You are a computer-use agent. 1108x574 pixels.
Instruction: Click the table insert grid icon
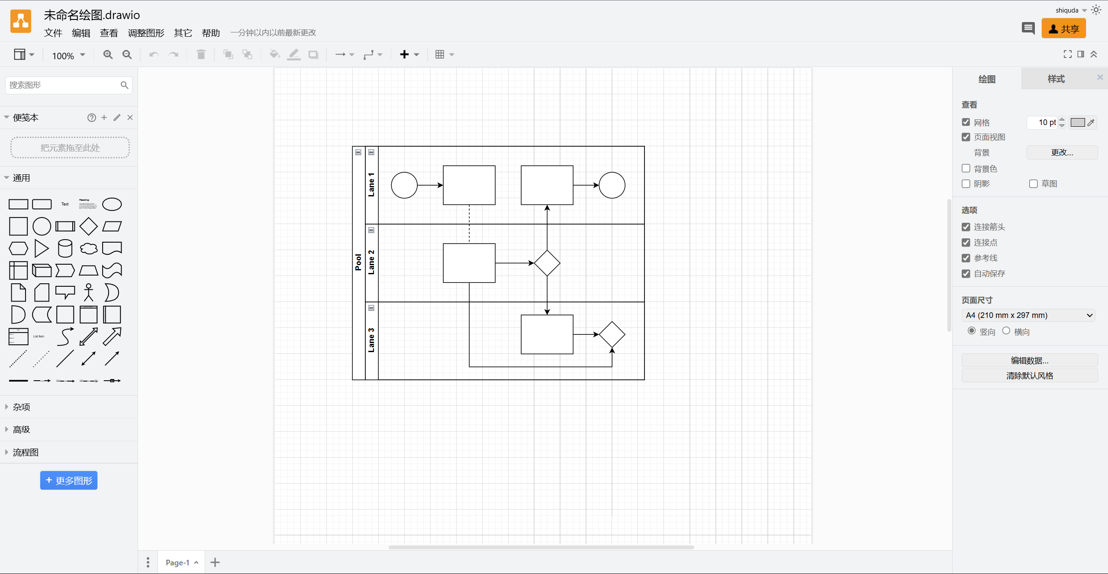point(440,55)
